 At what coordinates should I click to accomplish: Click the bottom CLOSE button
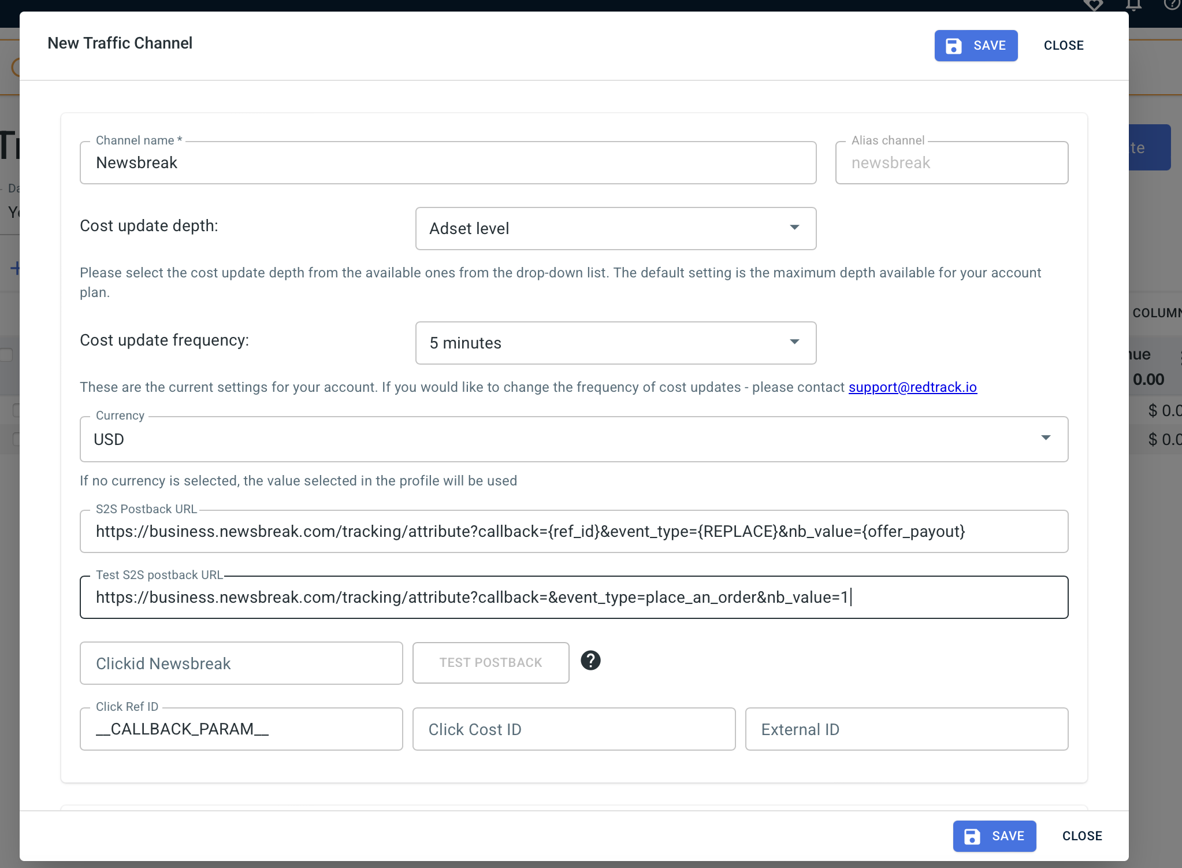pos(1082,836)
